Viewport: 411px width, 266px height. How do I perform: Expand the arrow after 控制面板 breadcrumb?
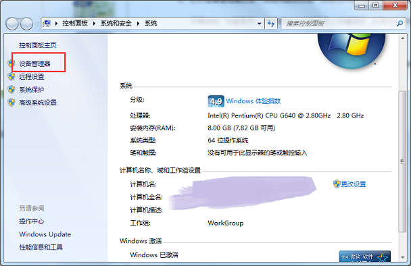(94, 24)
